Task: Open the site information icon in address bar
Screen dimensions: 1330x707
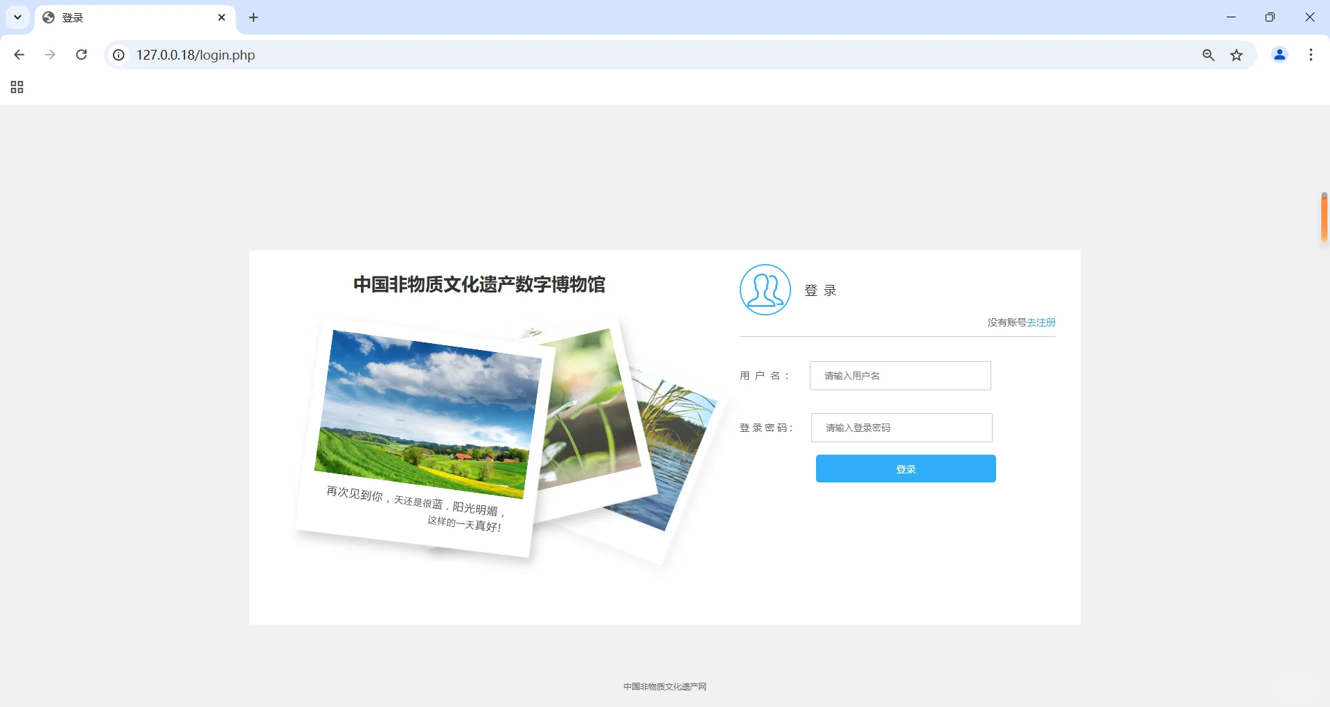Action: point(118,55)
